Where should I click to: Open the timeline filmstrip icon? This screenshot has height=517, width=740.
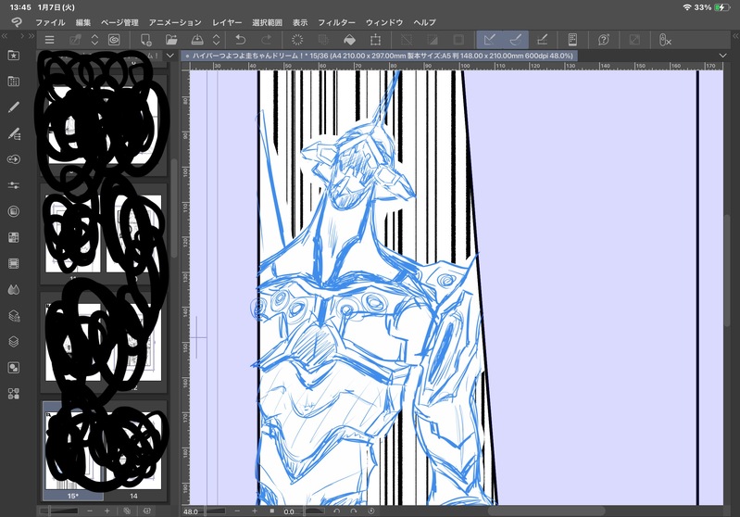click(14, 263)
